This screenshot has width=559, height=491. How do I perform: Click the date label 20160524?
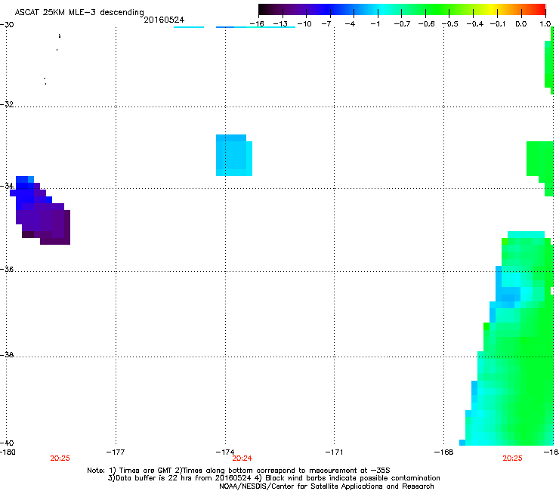[164, 20]
